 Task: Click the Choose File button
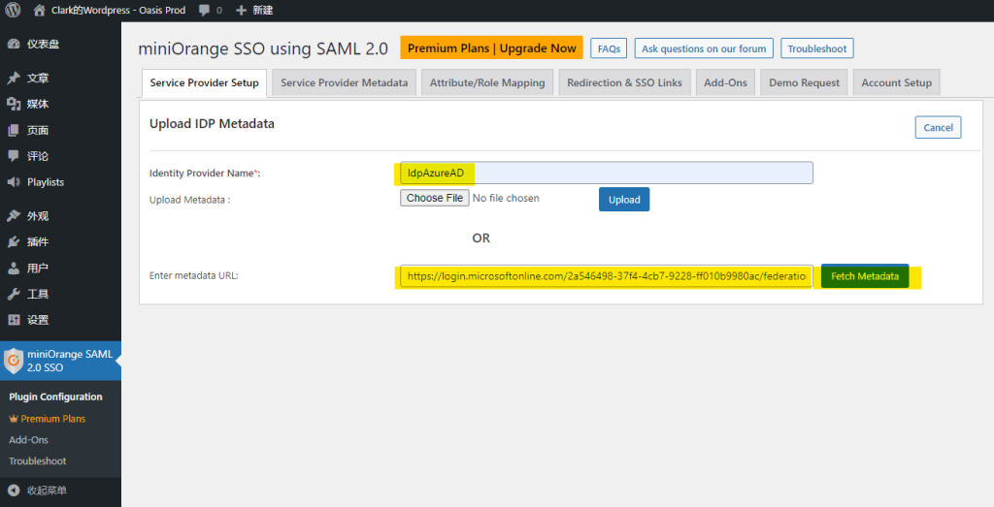[x=434, y=198]
